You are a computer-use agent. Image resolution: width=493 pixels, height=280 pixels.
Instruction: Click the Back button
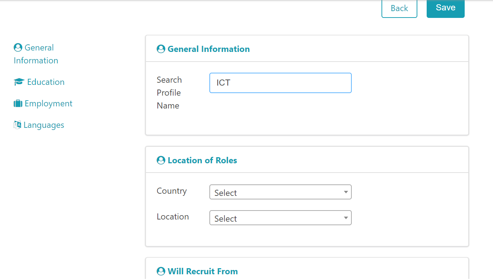point(399,8)
